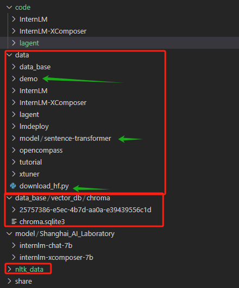
Task: Expand the internlm-xcomposer-7b folder
Action: [x=56, y=257]
